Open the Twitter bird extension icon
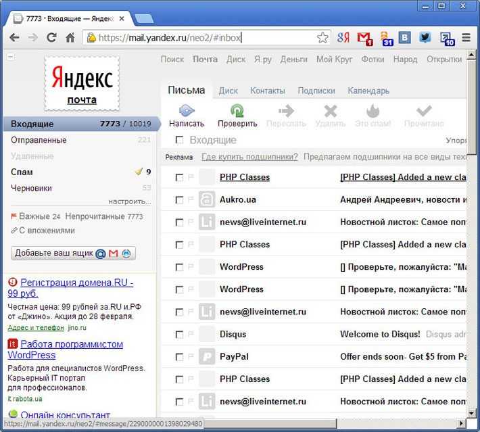This screenshot has width=480, height=432. coord(425,38)
